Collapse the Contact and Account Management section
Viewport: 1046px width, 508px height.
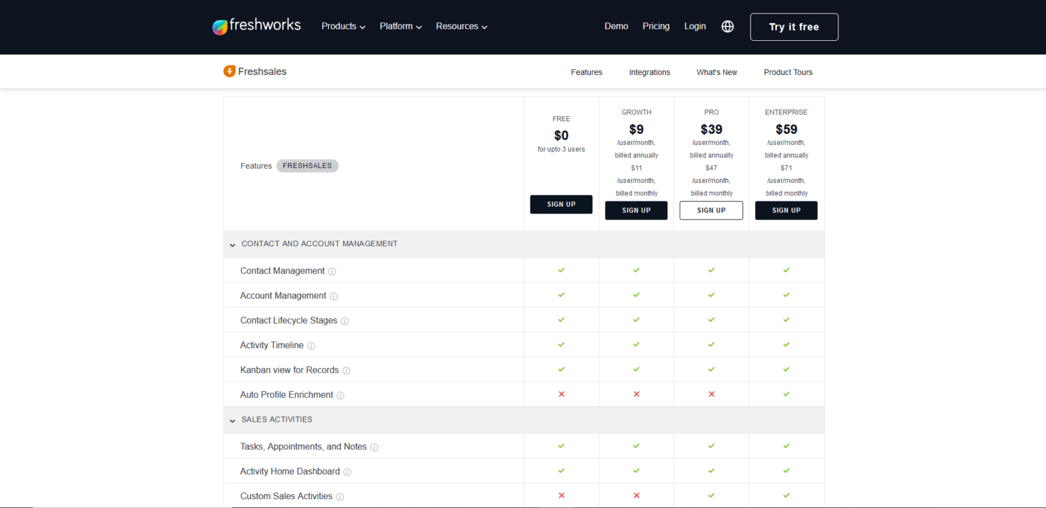232,245
